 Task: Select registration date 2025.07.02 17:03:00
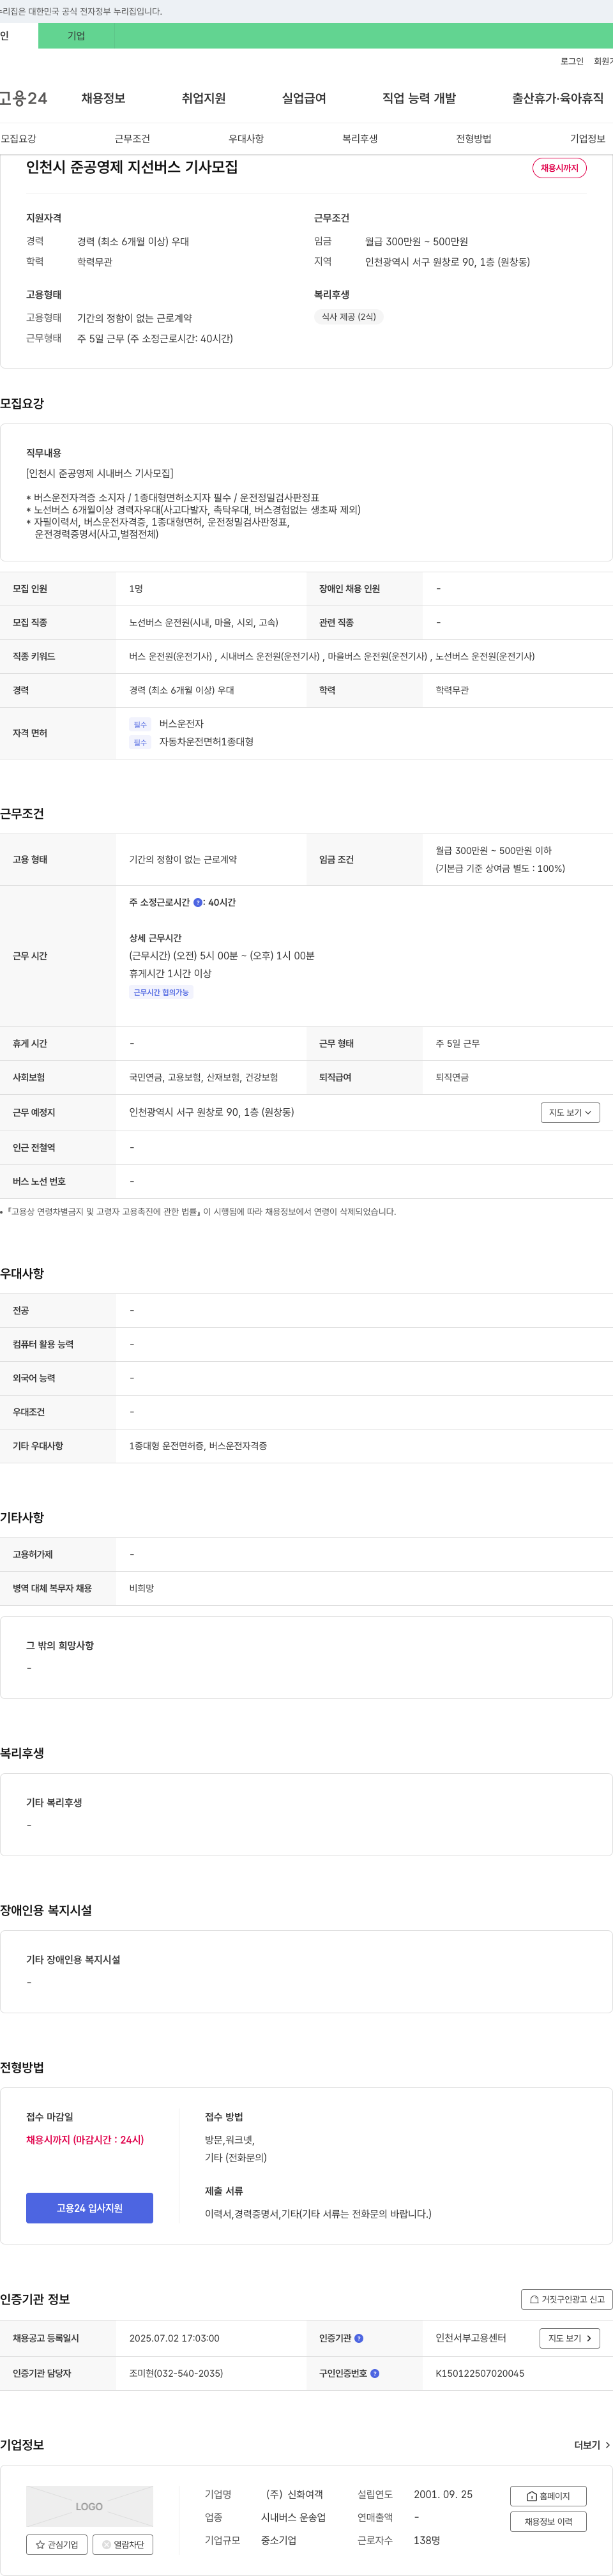[174, 2338]
